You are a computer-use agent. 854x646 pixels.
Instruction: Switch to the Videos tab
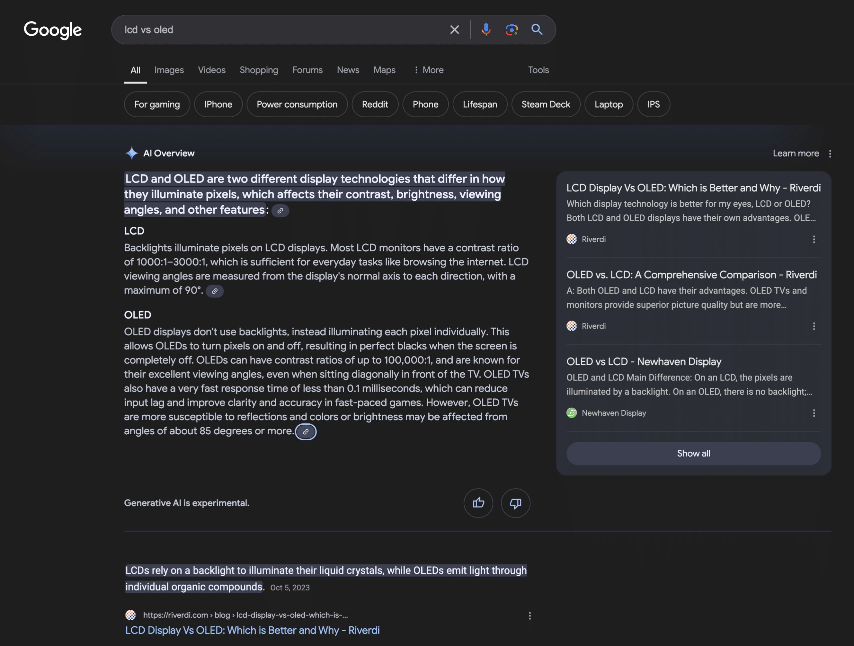tap(211, 70)
